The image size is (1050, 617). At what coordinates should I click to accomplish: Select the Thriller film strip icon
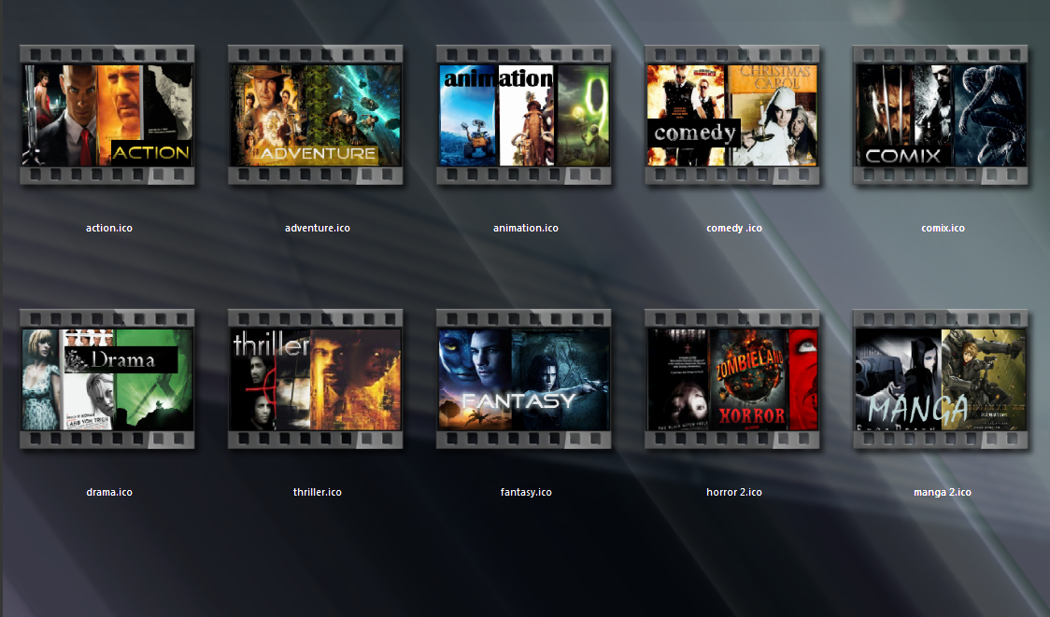tap(316, 379)
